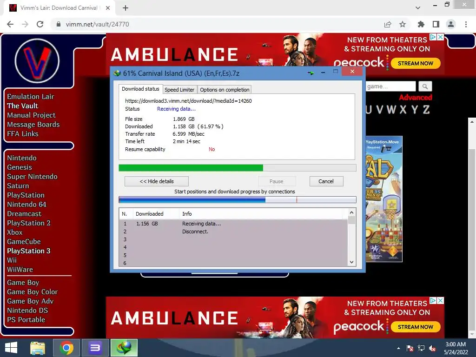Show hidden system tray icons

click(398, 348)
